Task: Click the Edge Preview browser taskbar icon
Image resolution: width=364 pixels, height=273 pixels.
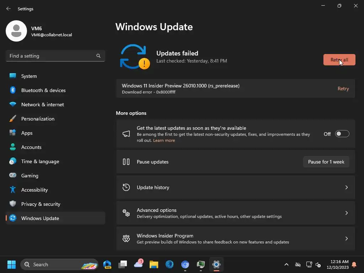Action: pos(107,264)
